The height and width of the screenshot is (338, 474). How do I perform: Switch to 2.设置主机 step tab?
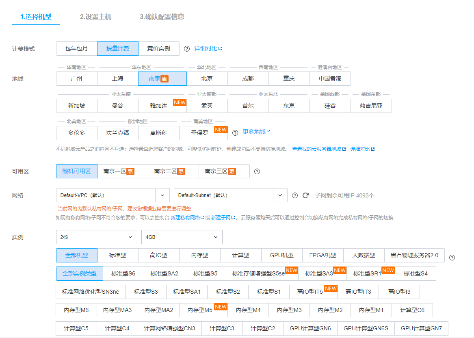(95, 17)
